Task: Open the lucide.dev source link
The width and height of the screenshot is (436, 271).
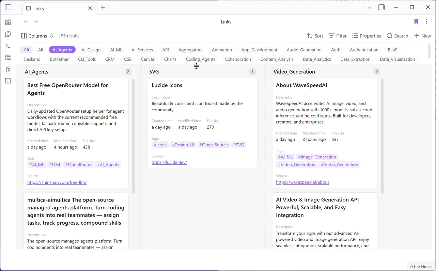Action: [x=169, y=162]
